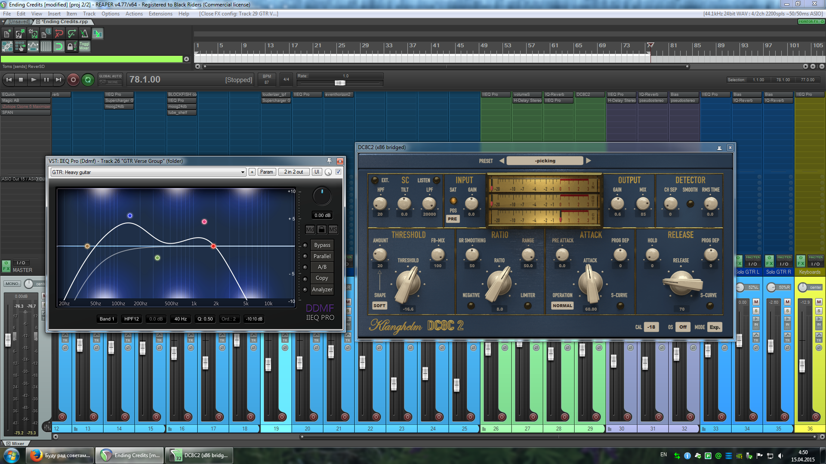Image resolution: width=826 pixels, height=464 pixels.
Task: Toggle the PRE button in DC8C2 input
Action: click(x=452, y=219)
